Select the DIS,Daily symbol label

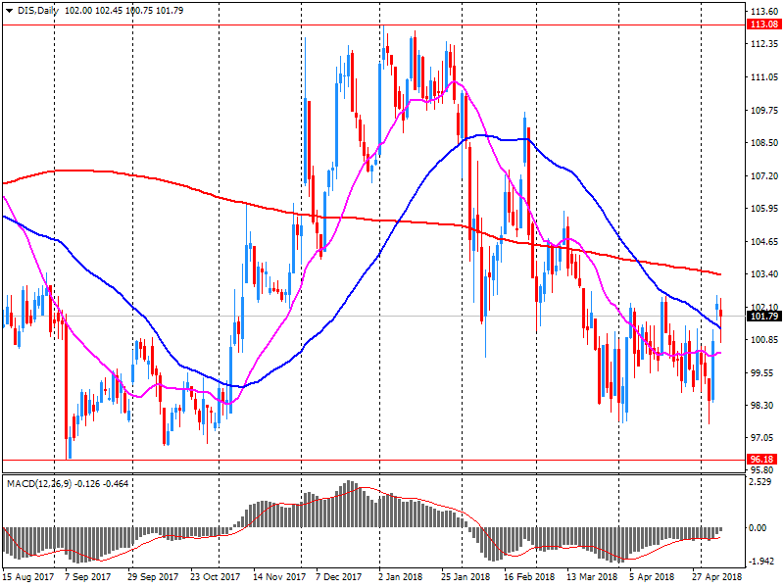tap(38, 11)
